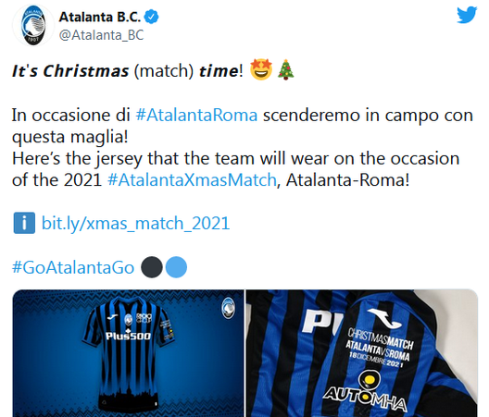The width and height of the screenshot is (489, 417).
Task: Follow the bit.ly/xmas_match_2021 link
Action: coord(135,223)
